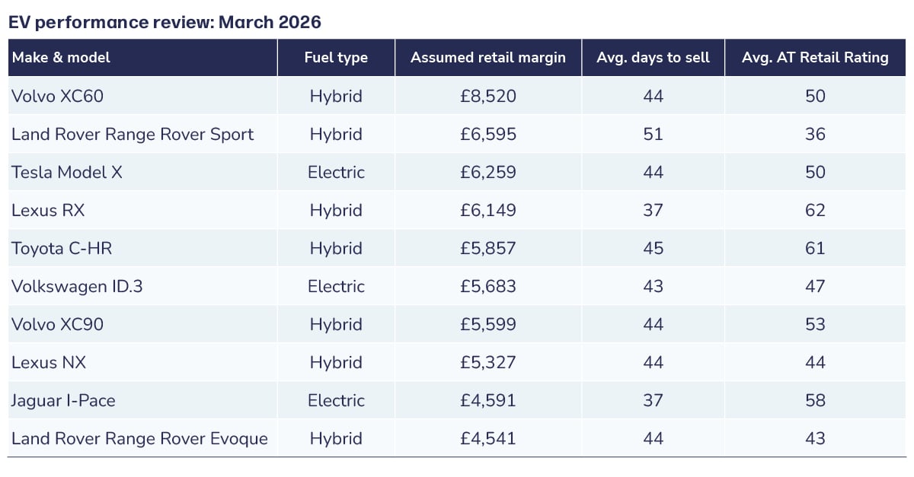Click the 'Avg. days to sell' header
914x477 pixels.
click(653, 58)
